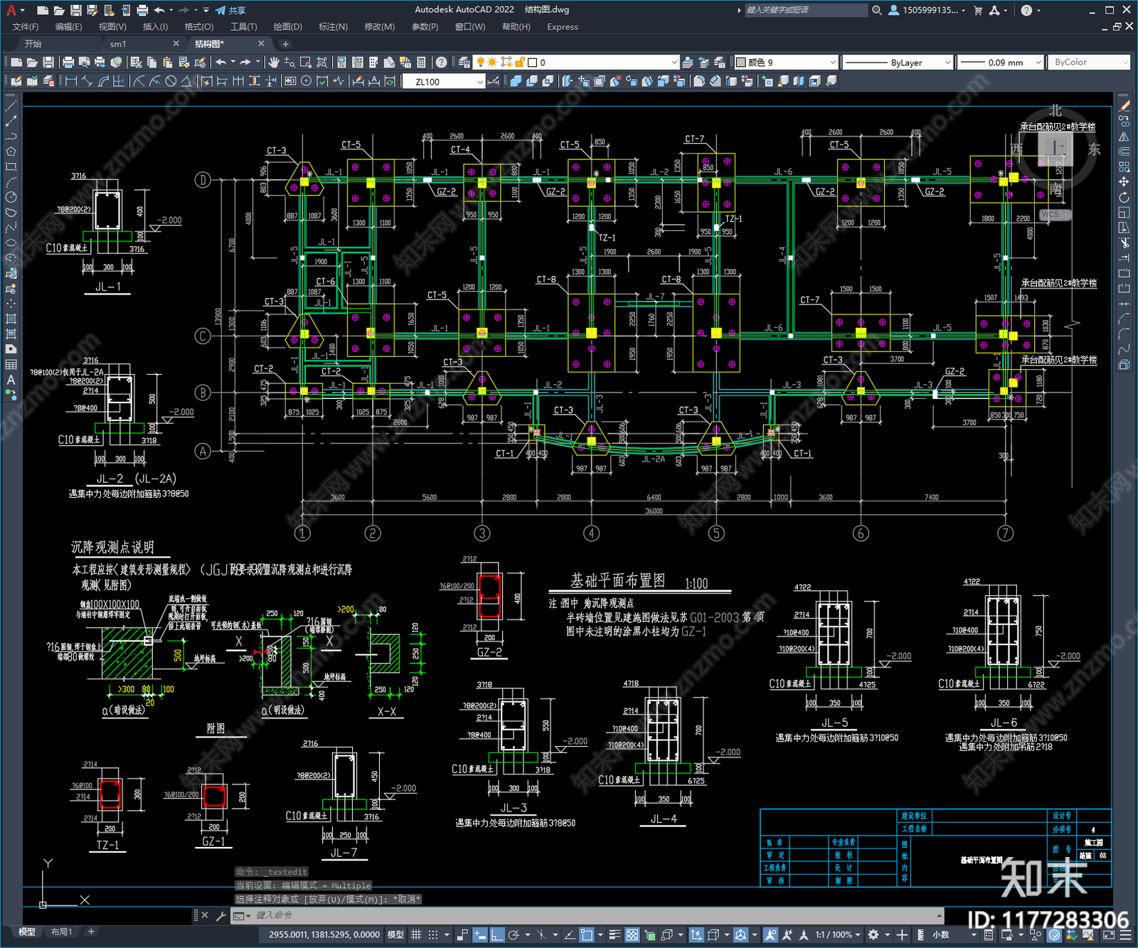Screen dimensions: 1138x948
Task: Click the Autodesk App Store cart icon
Action: pyautogui.click(x=977, y=10)
